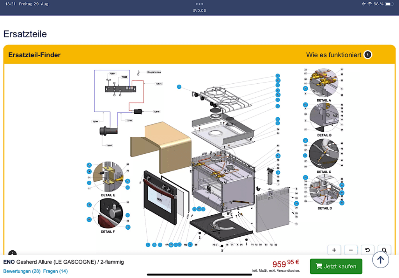Image resolution: width=399 pixels, height=278 pixels.
Task: Select the blue hotspot left of hob knobs
Action: (179, 86)
